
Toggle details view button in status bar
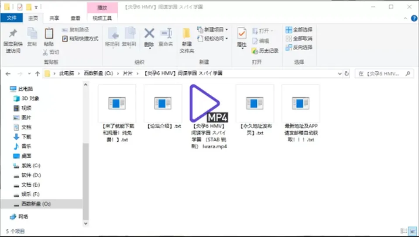(x=404, y=231)
